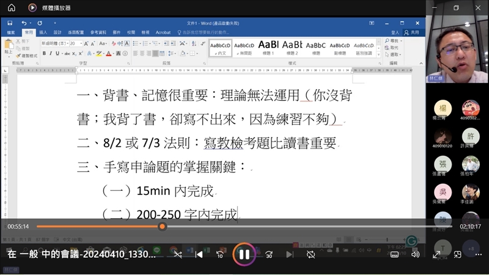Toggle repeat mode in media player

311,254
